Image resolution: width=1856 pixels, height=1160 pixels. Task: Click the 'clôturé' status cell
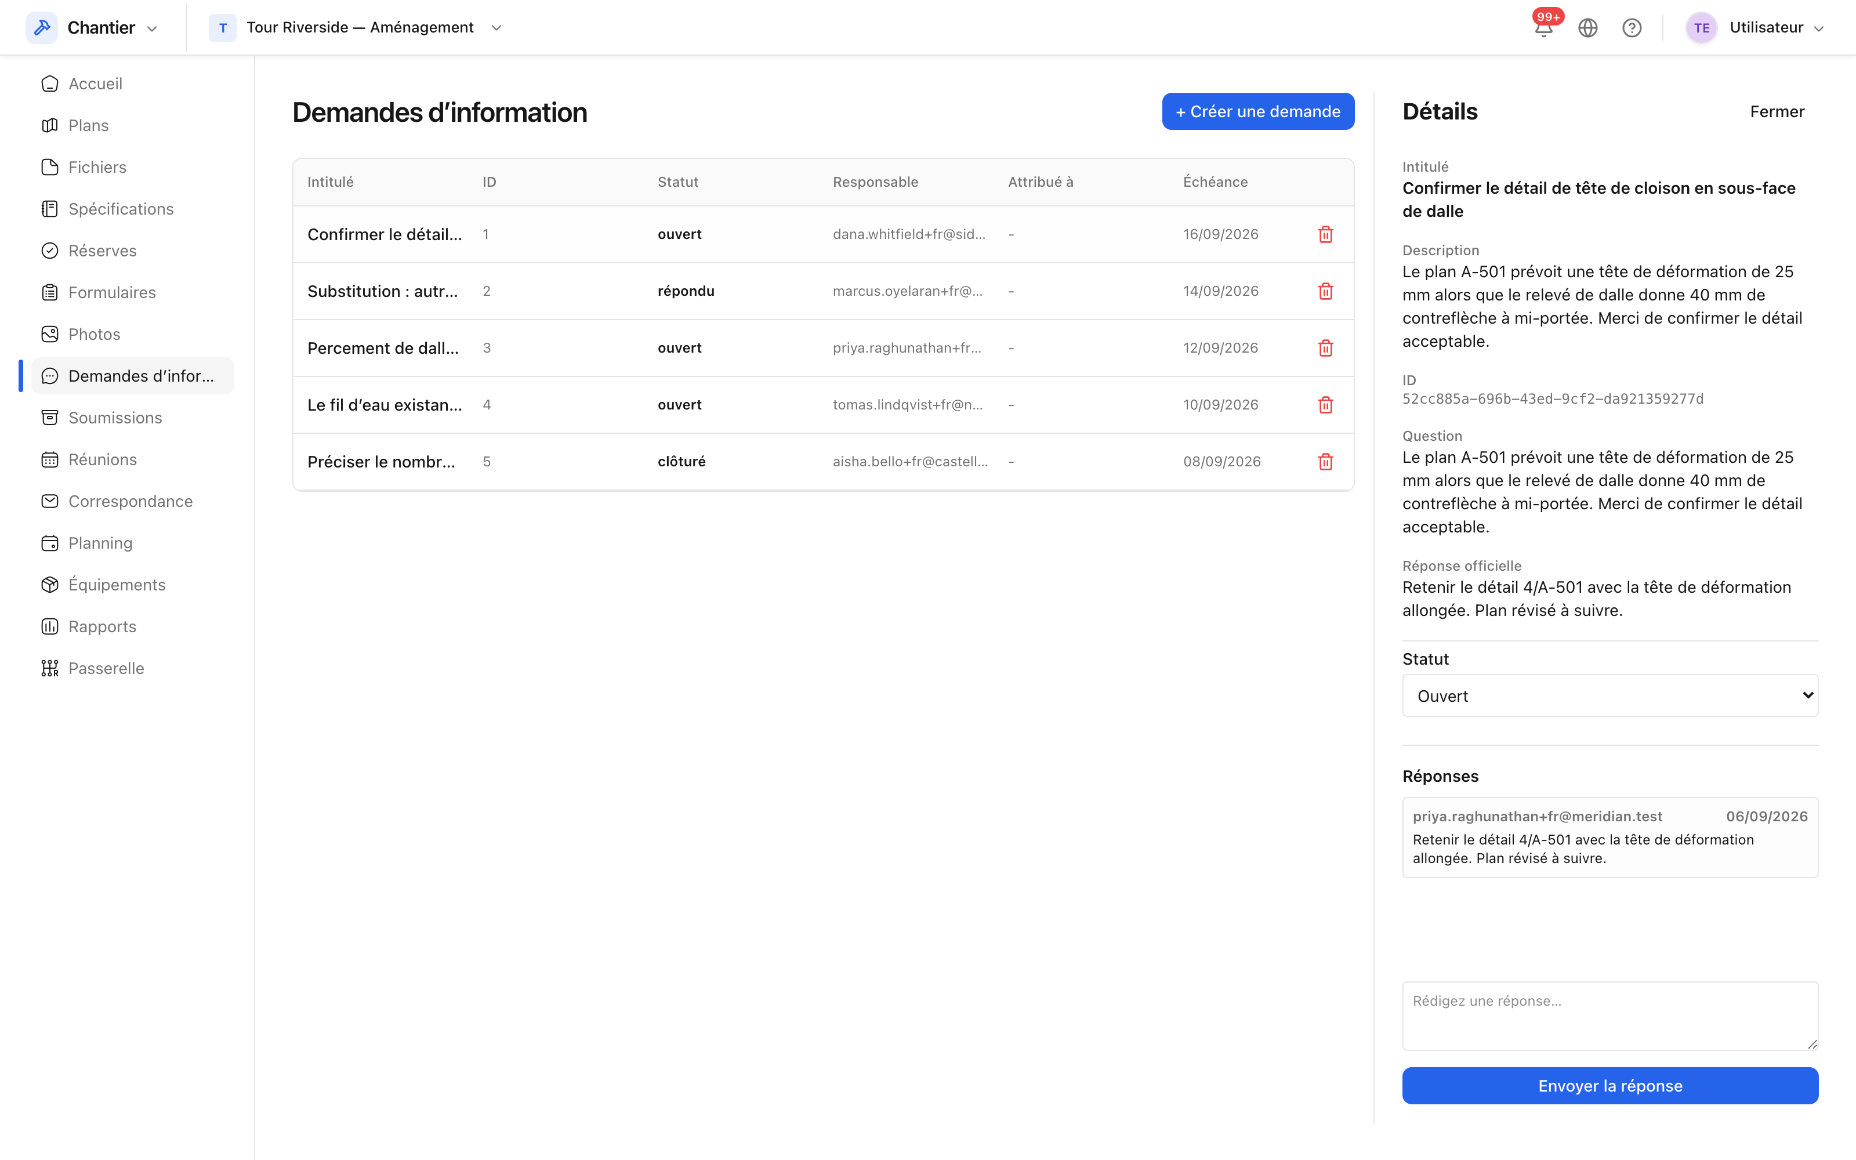[682, 461]
